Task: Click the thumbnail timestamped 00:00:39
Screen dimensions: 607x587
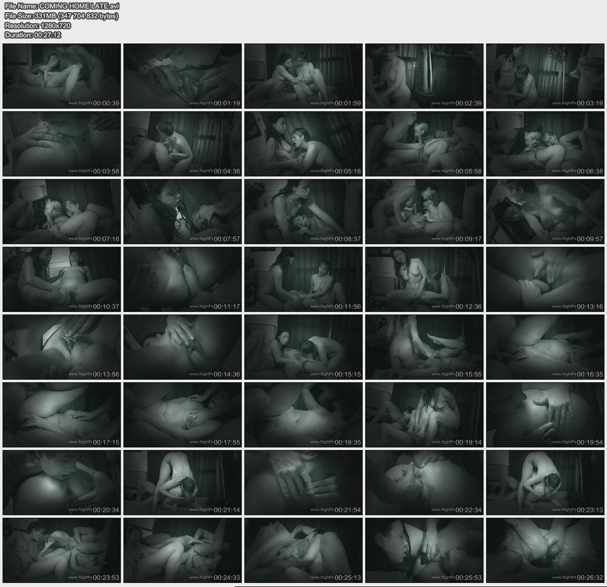Action: [x=62, y=76]
